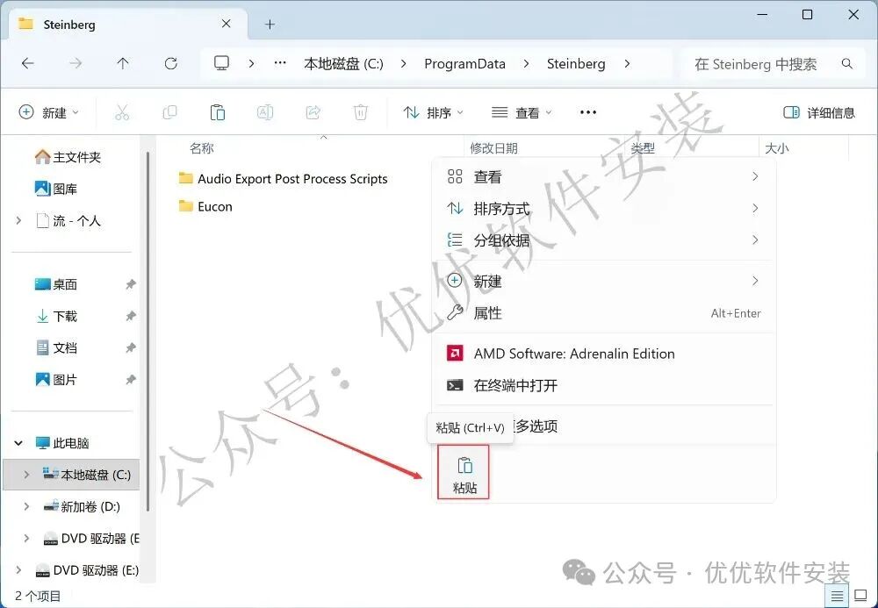
Task: Click 本地磁盘 (C:) in the address path
Action: click(x=343, y=64)
